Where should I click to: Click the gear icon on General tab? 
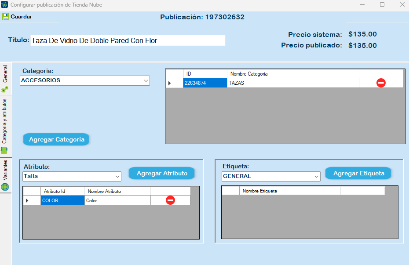(5, 89)
